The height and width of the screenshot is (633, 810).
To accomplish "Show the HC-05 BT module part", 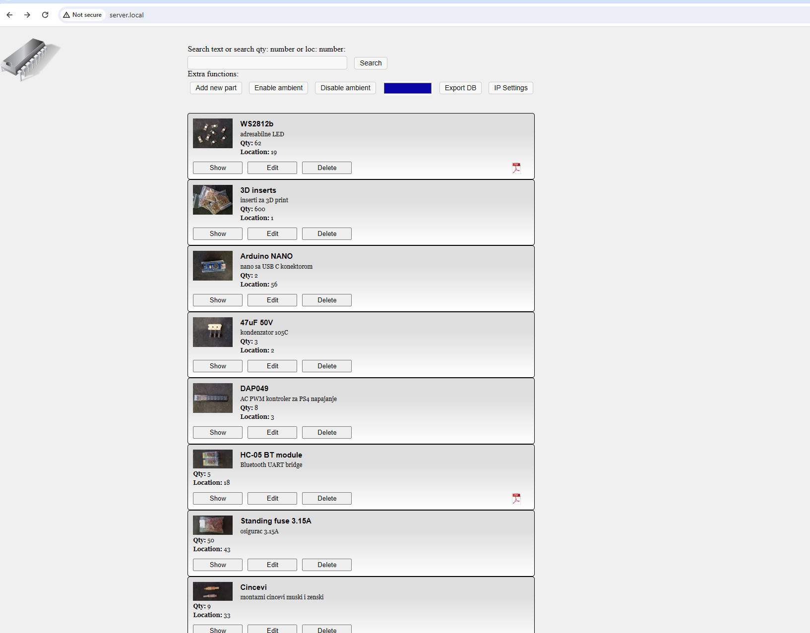I will [x=218, y=498].
